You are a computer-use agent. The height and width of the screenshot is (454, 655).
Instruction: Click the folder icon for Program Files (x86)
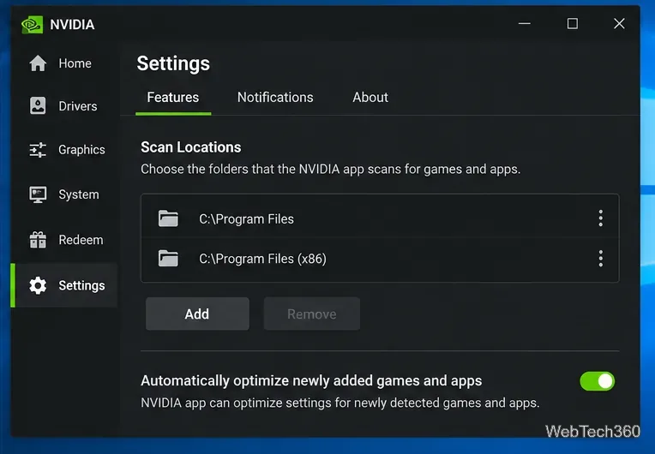(x=168, y=259)
